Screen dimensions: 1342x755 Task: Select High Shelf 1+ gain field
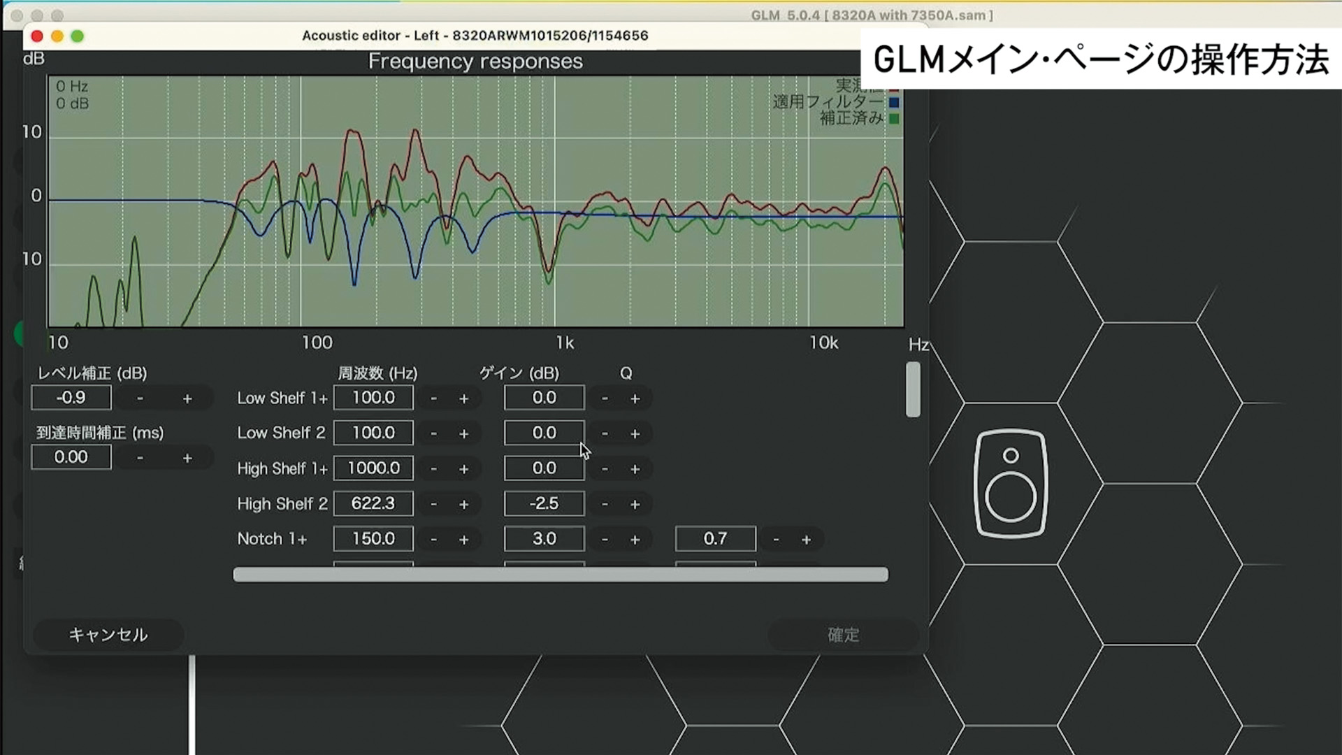(544, 468)
